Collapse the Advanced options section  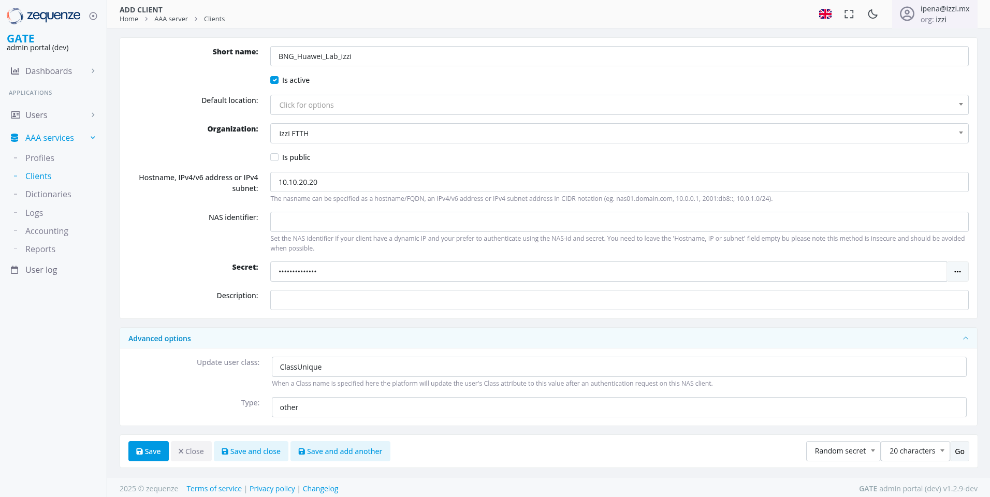tap(965, 338)
